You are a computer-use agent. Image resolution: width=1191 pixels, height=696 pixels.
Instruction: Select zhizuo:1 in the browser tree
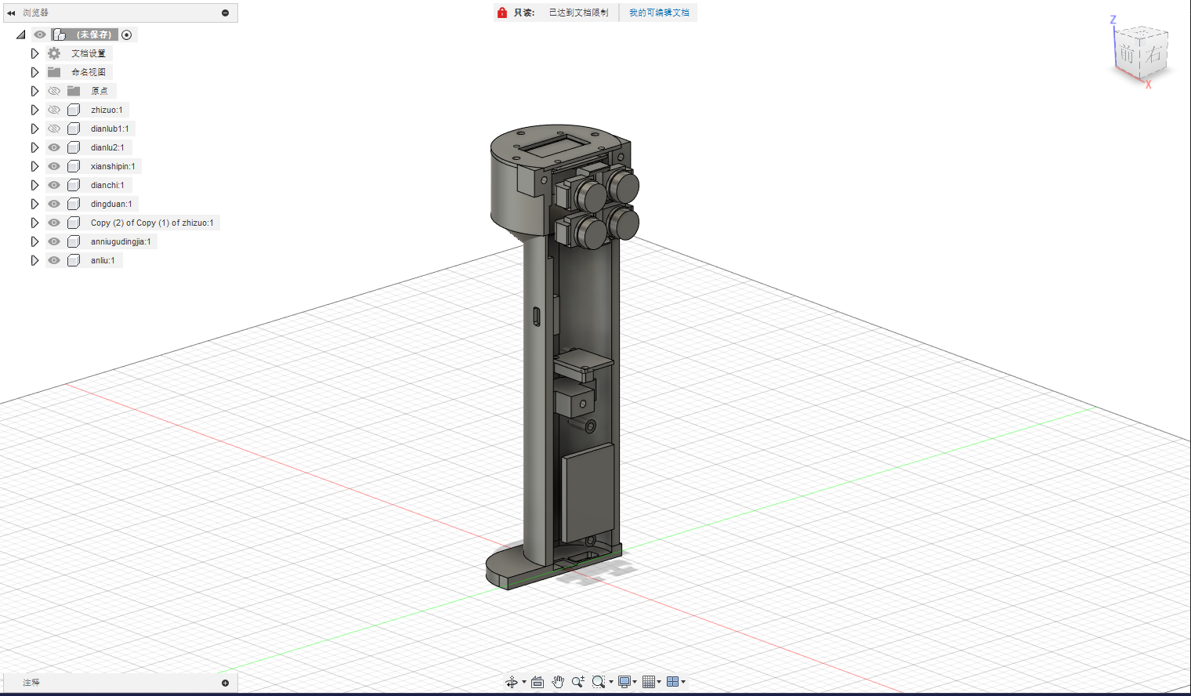click(x=107, y=110)
